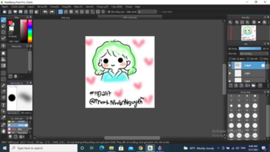Select the Gradient tool
This screenshot has width=270, height=152.
click(x=3, y=66)
